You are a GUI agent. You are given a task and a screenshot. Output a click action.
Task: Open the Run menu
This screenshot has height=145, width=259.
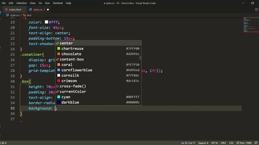pos(47,3)
